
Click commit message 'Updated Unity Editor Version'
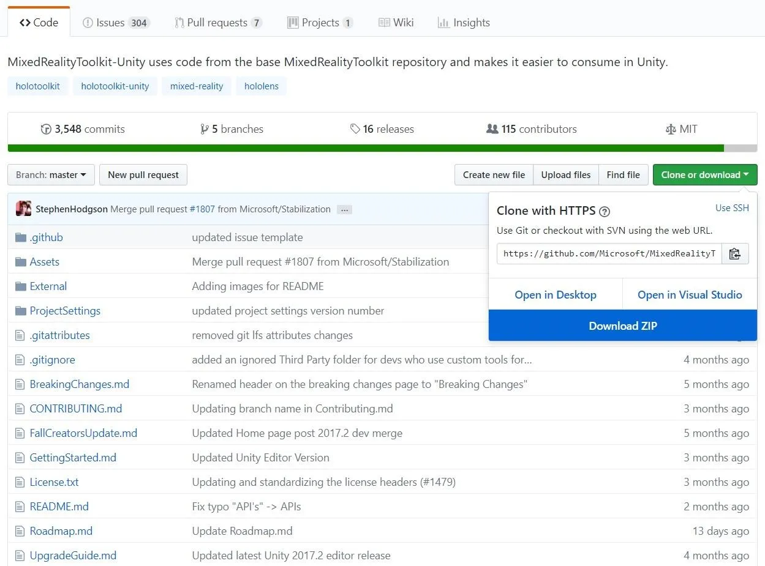(261, 458)
